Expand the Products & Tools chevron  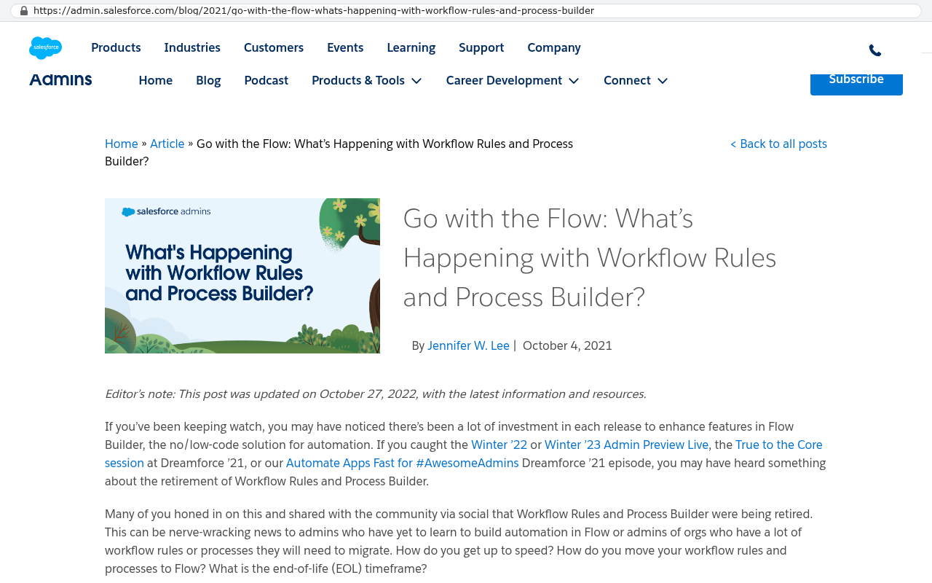416,81
